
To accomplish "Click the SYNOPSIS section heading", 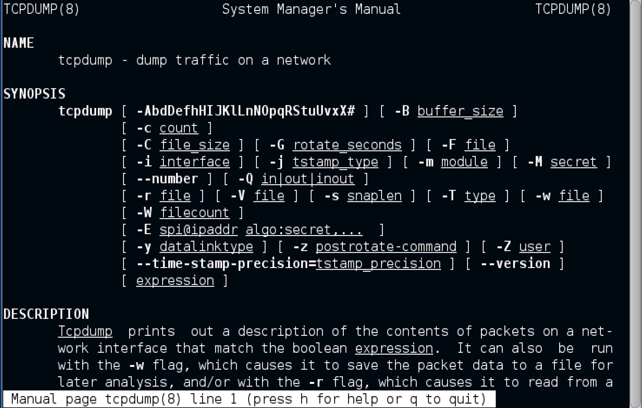I will point(34,94).
